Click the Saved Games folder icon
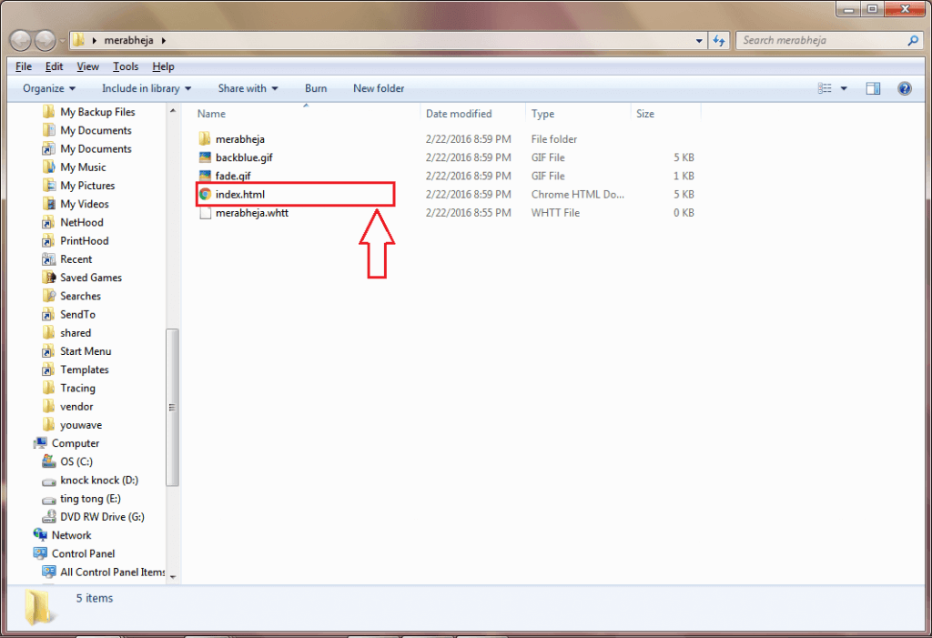Screen dimensions: 932x638 49,278
